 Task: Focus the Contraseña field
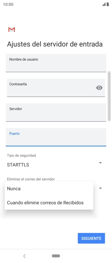point(56,88)
